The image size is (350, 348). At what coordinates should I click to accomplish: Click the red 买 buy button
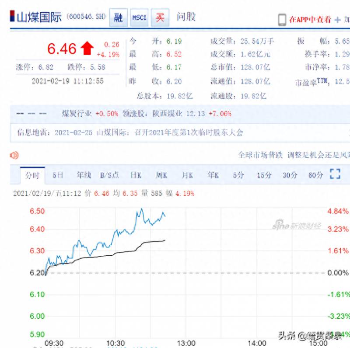[160, 17]
